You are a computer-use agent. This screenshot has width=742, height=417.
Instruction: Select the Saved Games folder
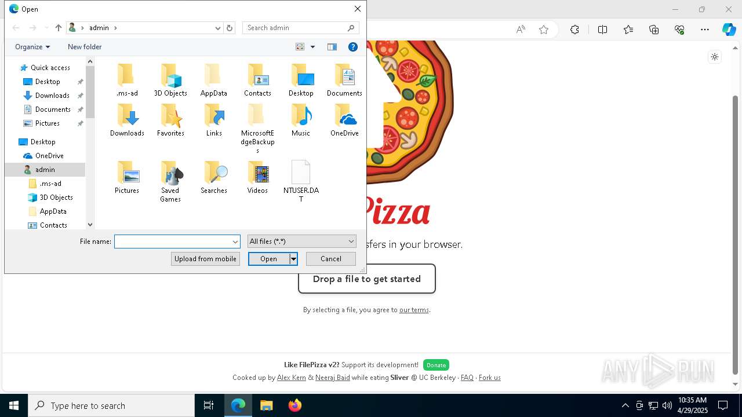pos(170,181)
